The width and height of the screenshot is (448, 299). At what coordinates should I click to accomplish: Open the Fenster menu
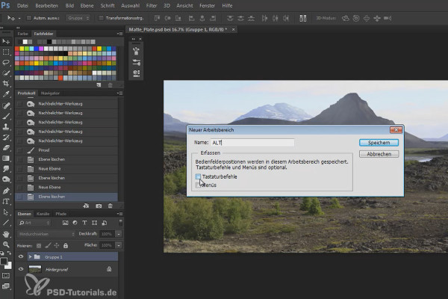coord(207,5)
